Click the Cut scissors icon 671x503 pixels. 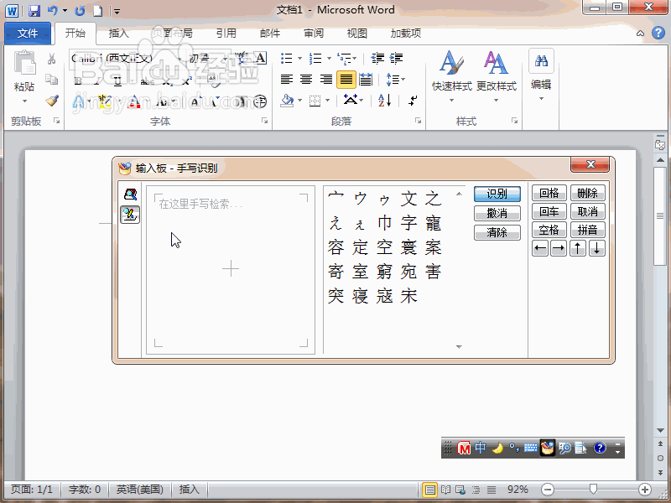52,59
